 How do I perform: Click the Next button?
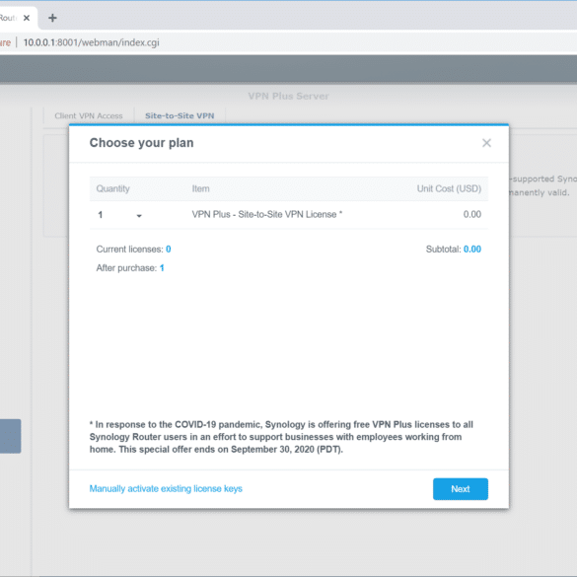click(x=461, y=488)
